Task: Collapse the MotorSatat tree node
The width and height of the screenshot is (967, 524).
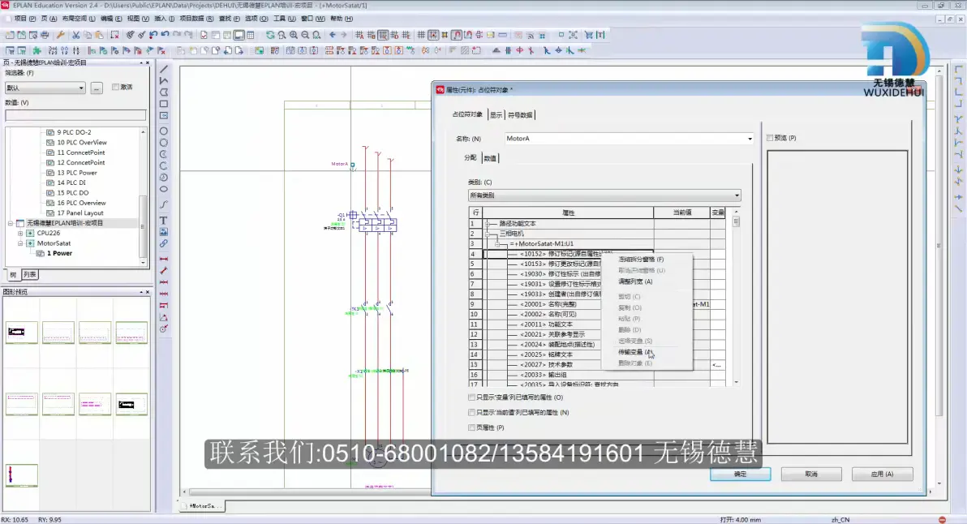Action: pos(20,243)
